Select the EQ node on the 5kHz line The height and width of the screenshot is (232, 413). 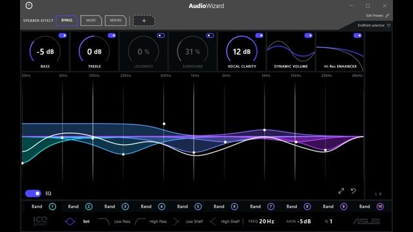pos(265,130)
